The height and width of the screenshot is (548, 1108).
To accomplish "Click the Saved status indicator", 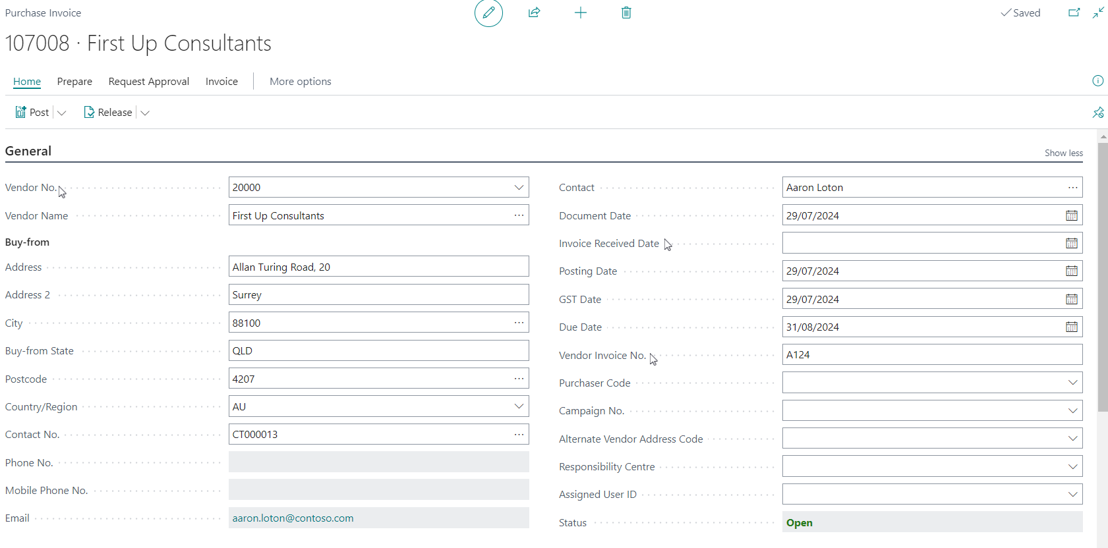I will pos(1020,13).
